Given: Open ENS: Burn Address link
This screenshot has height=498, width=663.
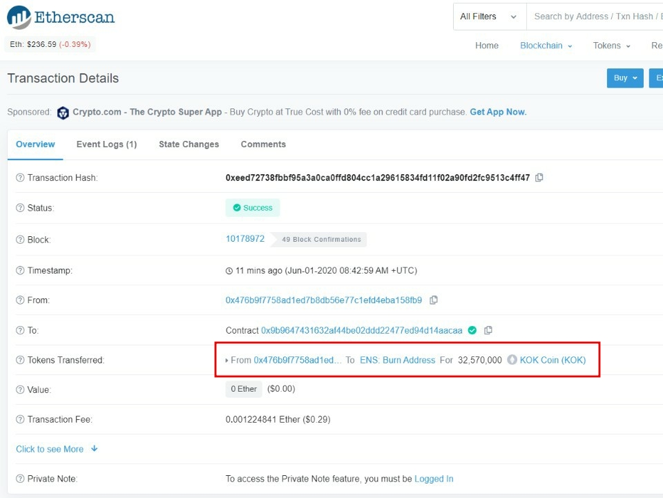Looking at the screenshot, I should point(398,360).
